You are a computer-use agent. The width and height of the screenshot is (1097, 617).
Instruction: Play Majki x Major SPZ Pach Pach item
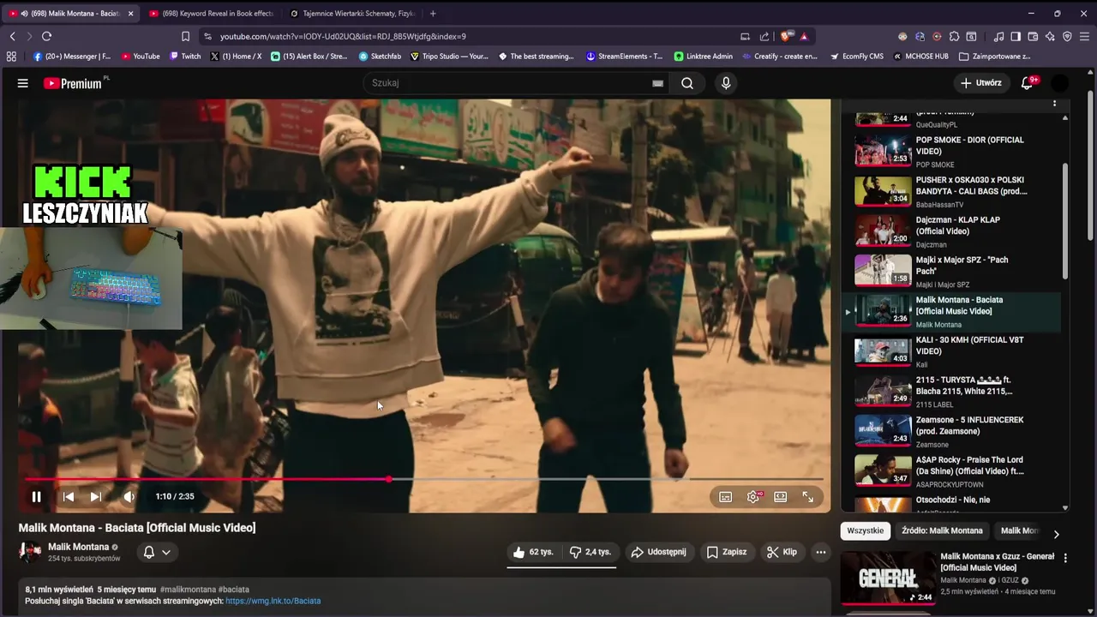click(951, 271)
